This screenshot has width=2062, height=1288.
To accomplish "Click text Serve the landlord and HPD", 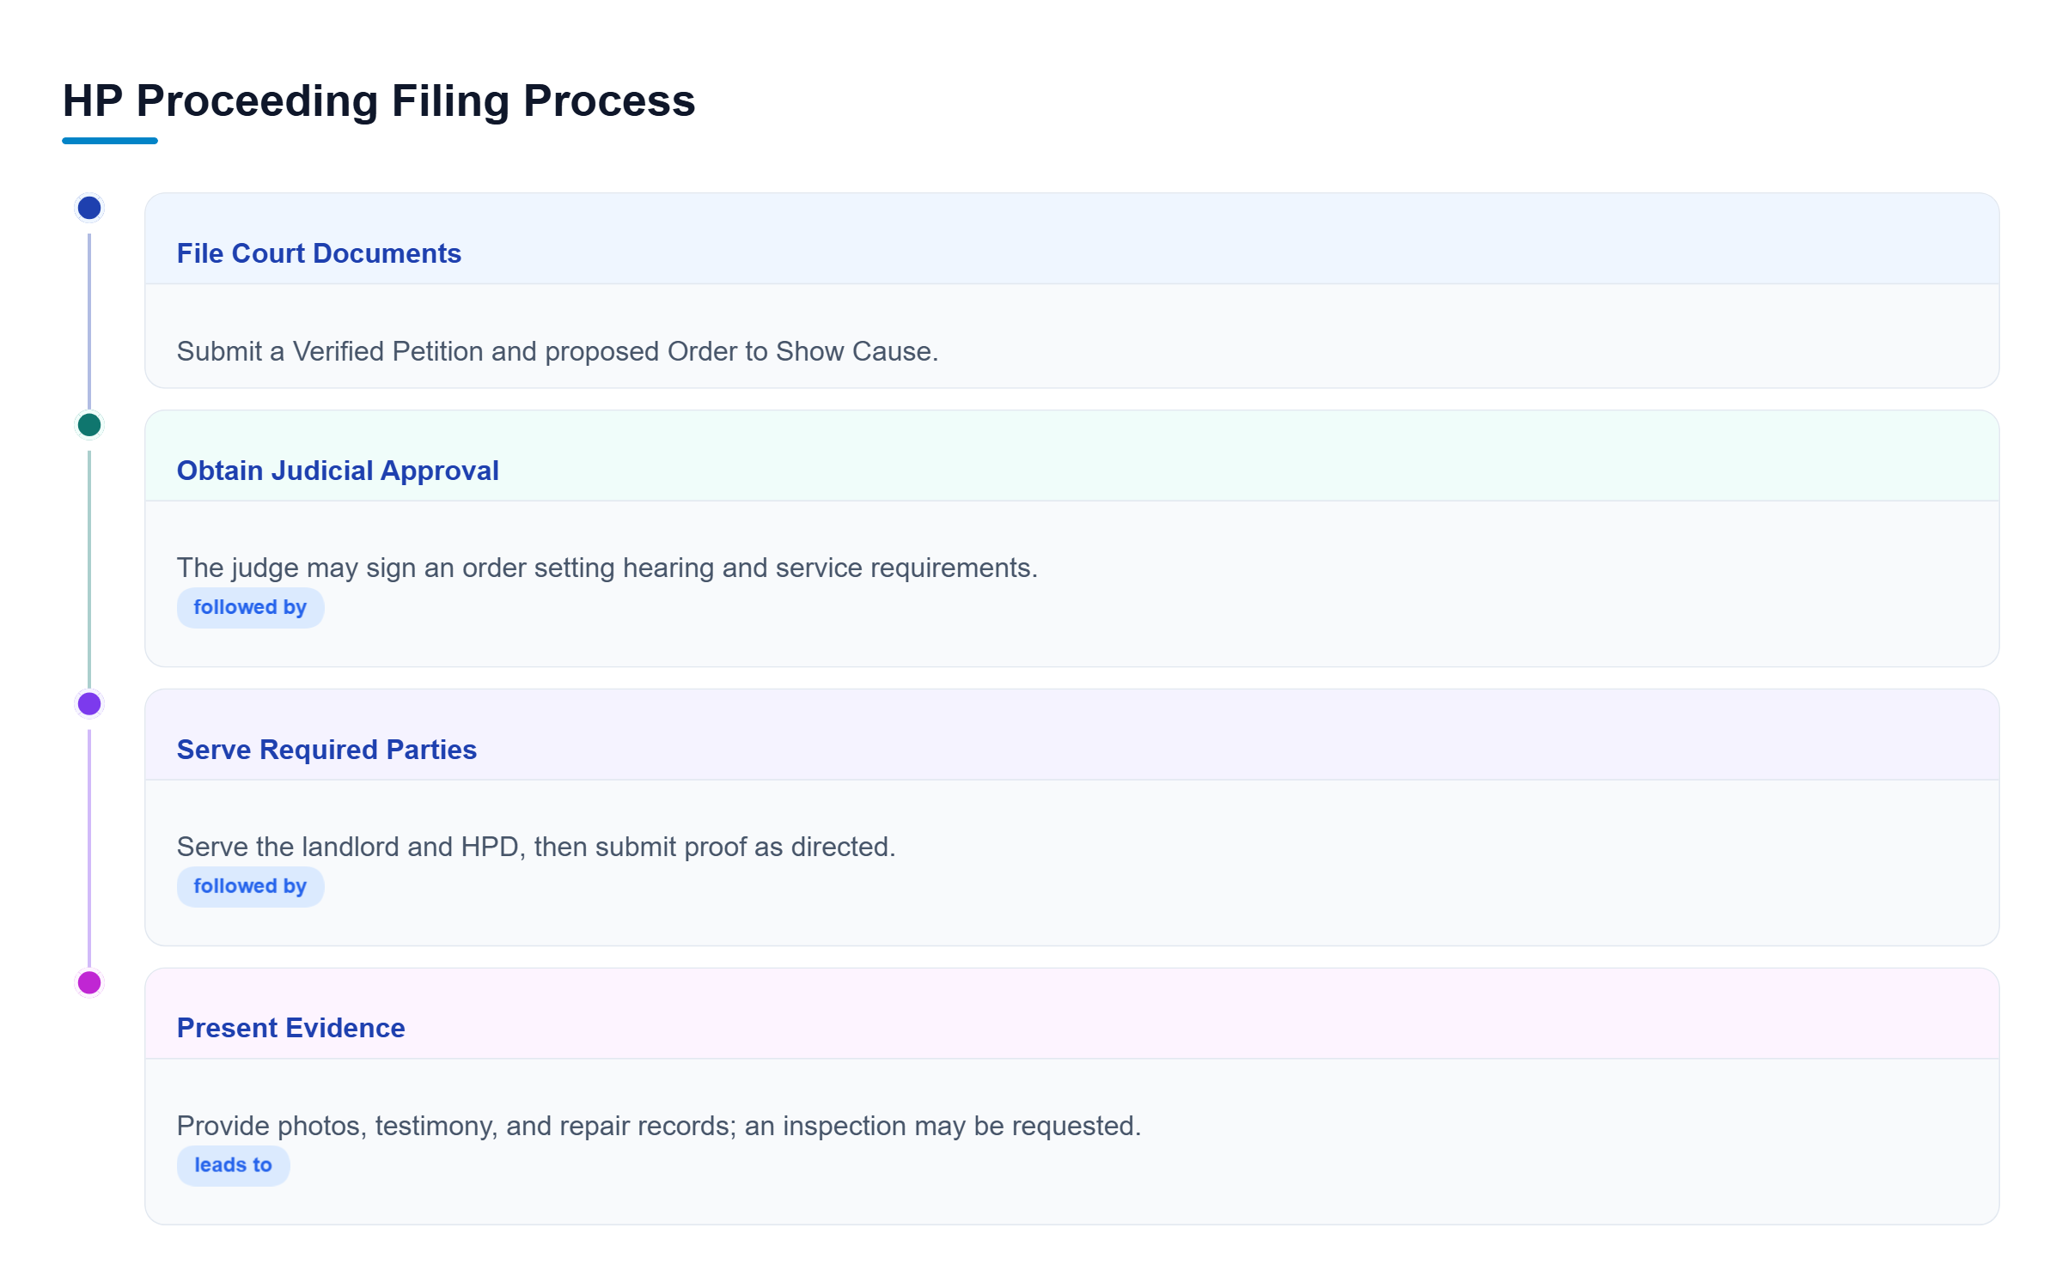I will tap(536, 847).
